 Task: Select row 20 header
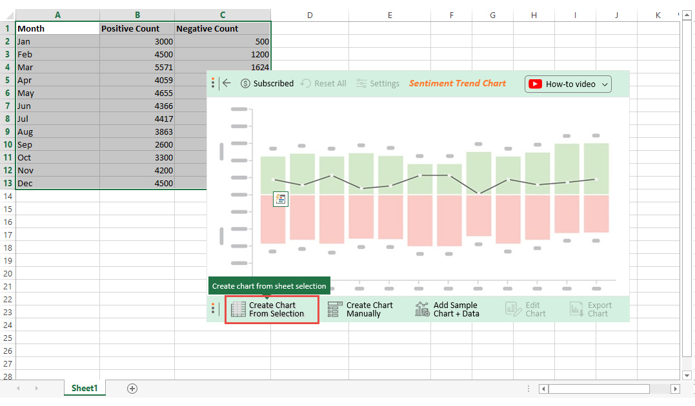(x=8, y=274)
